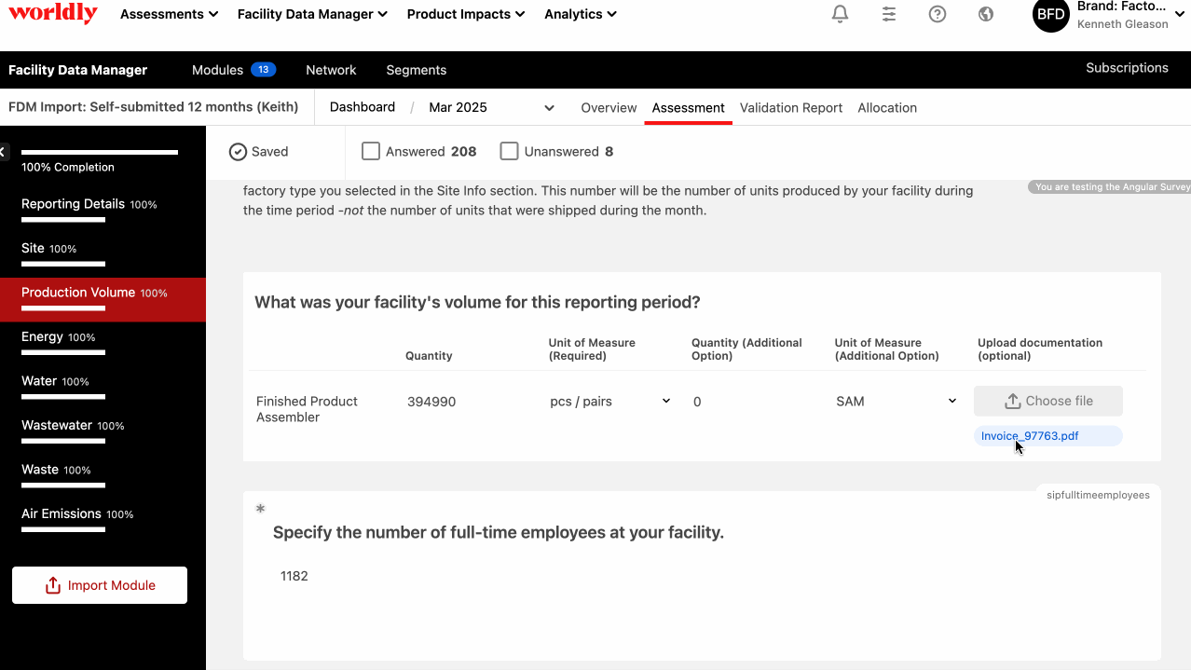Toggle the Answered 208 checkbox
This screenshot has width=1191, height=670.
[x=371, y=151]
